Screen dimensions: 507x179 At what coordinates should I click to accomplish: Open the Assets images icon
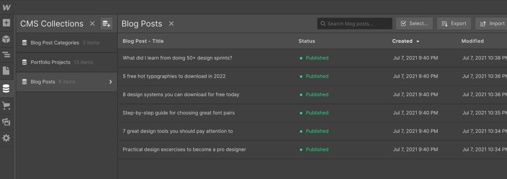coord(6,122)
